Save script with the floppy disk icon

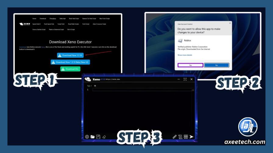(98, 137)
